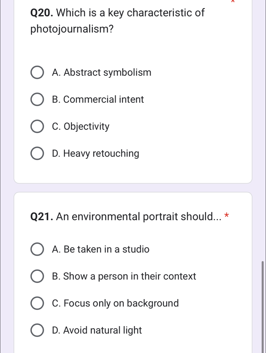Click the 'Focus only on background' label text
Viewport: 266px width, 353px height.
coord(115,303)
